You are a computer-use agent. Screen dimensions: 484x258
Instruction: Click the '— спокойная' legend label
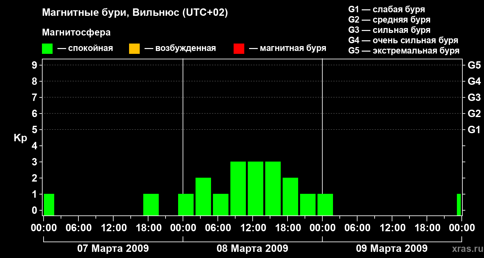click(85, 49)
